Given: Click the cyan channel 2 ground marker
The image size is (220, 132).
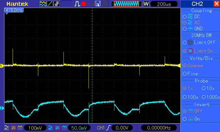Looking at the screenshot, I should (x=2, y=108).
